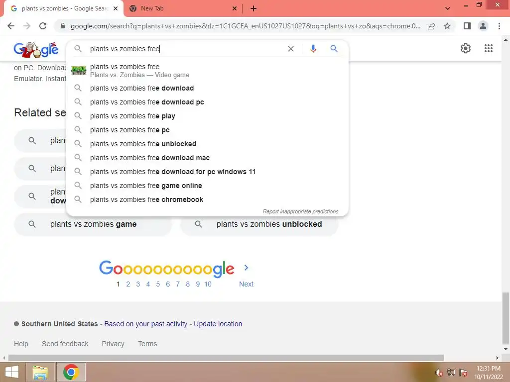Click the muted speaker tray icon

point(439,373)
